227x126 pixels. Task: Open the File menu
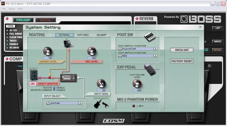coord(4,9)
